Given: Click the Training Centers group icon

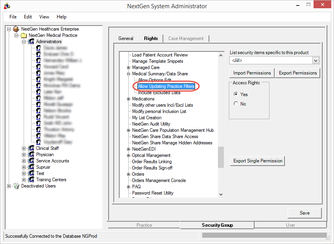Looking at the screenshot, I should click(x=31, y=180).
